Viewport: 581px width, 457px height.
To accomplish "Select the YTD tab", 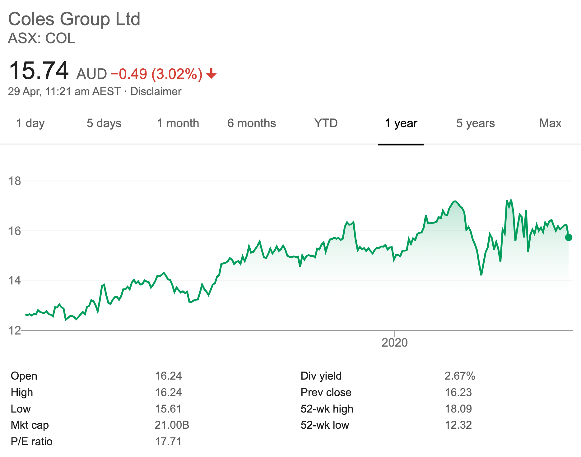I will tap(326, 123).
